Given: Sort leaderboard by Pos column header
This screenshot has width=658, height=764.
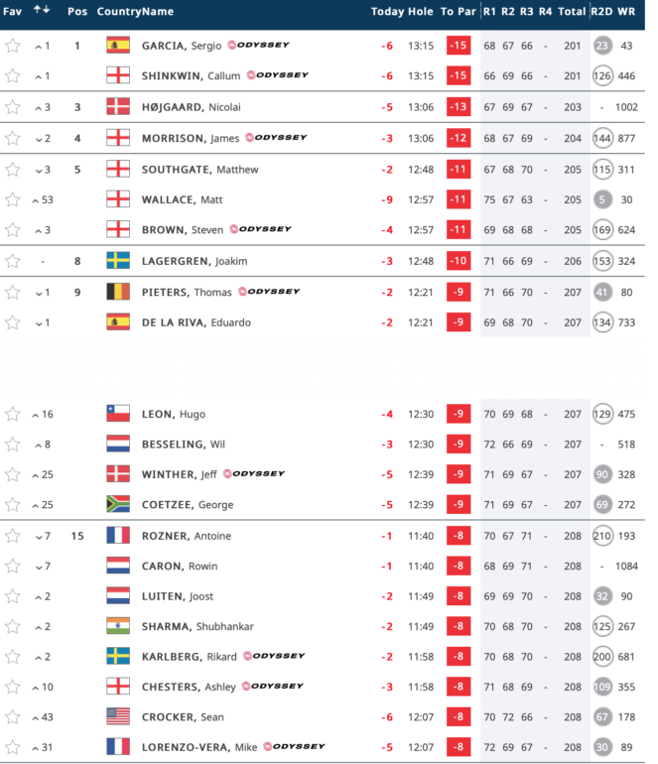Looking at the screenshot, I should pyautogui.click(x=77, y=11).
